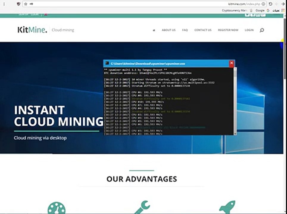Click the cpuminer terminal vertical scrollbar
Screen dimensions: 287x214
[x=235, y=101]
